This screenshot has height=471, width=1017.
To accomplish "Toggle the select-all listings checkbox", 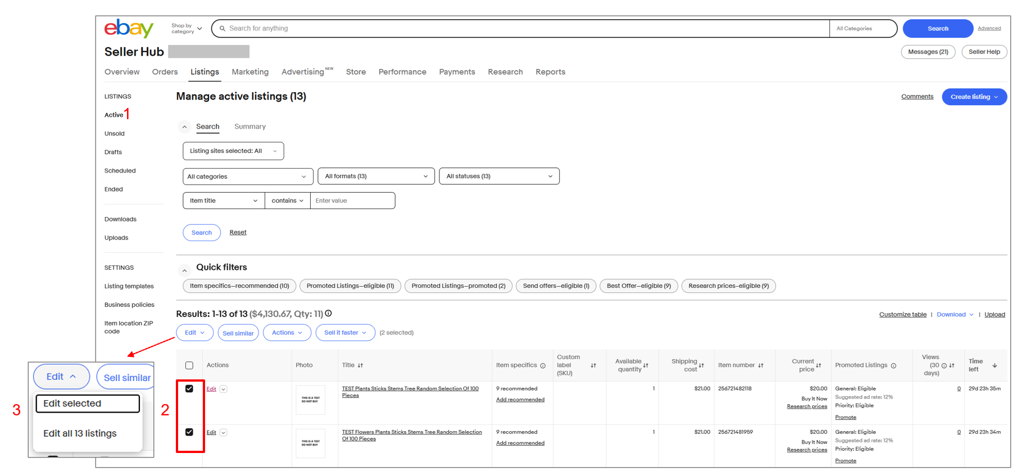I will [189, 365].
